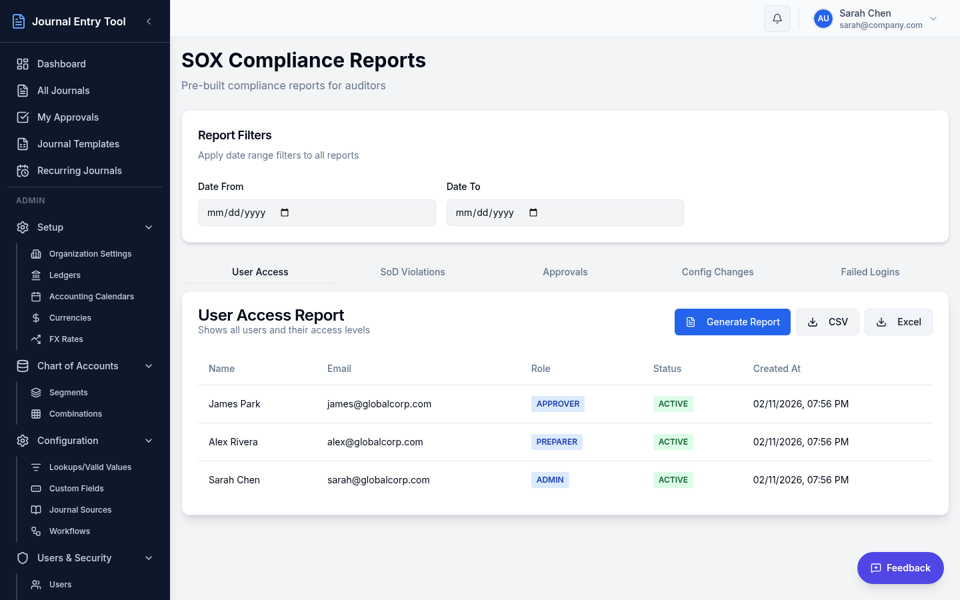Collapse the Setup section
The width and height of the screenshot is (960, 600).
coord(148,227)
